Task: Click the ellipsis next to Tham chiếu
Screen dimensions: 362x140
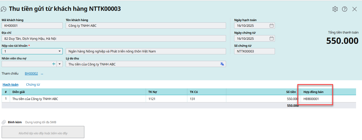Action: [42, 74]
